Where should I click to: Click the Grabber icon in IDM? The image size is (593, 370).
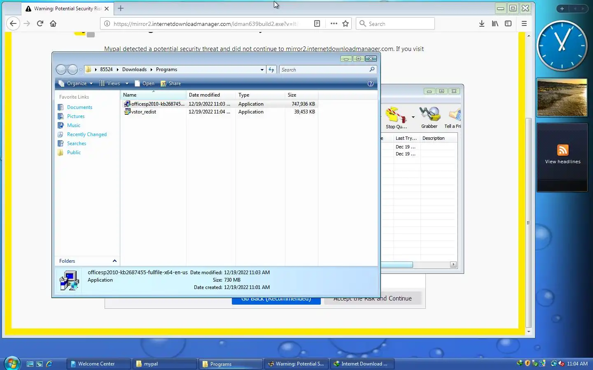tap(429, 117)
